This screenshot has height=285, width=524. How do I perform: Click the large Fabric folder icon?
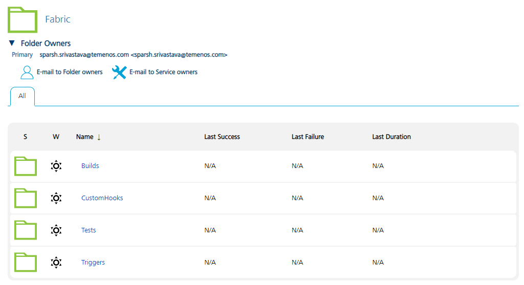point(23,20)
